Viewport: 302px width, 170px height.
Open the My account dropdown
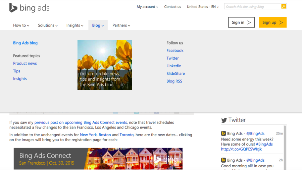click(x=147, y=7)
